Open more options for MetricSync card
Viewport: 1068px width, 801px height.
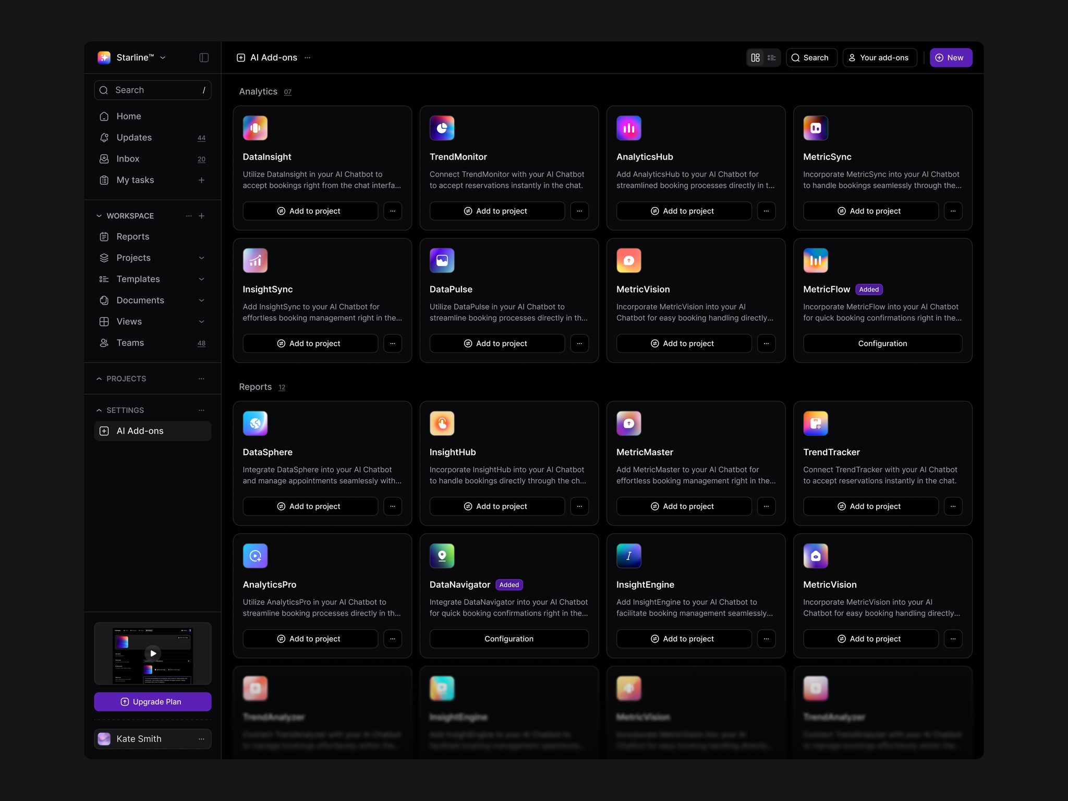pos(953,211)
